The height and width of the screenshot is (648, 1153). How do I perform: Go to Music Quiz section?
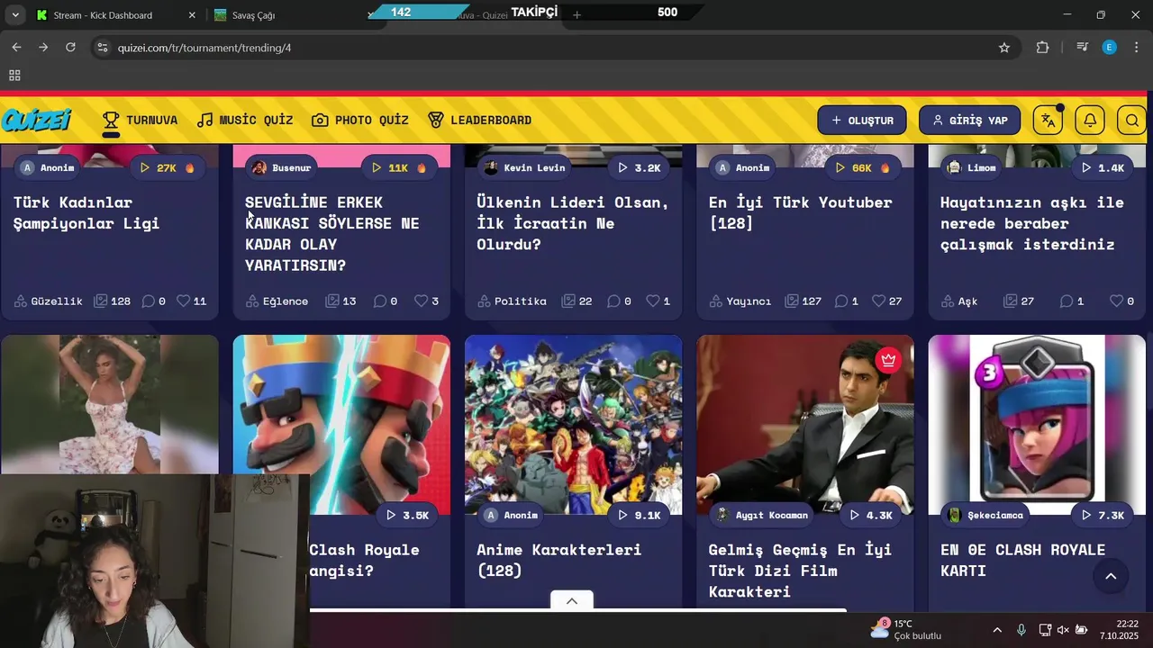click(245, 120)
